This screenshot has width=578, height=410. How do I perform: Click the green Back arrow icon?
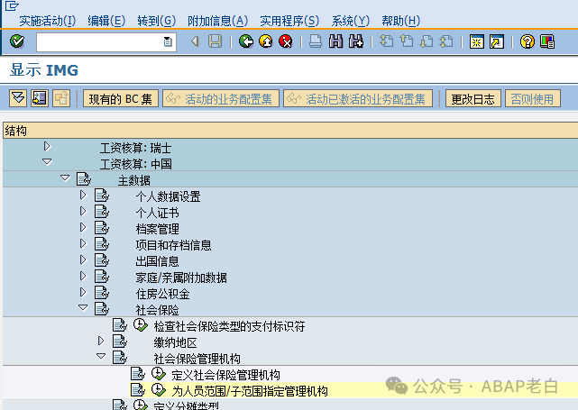pos(246,41)
